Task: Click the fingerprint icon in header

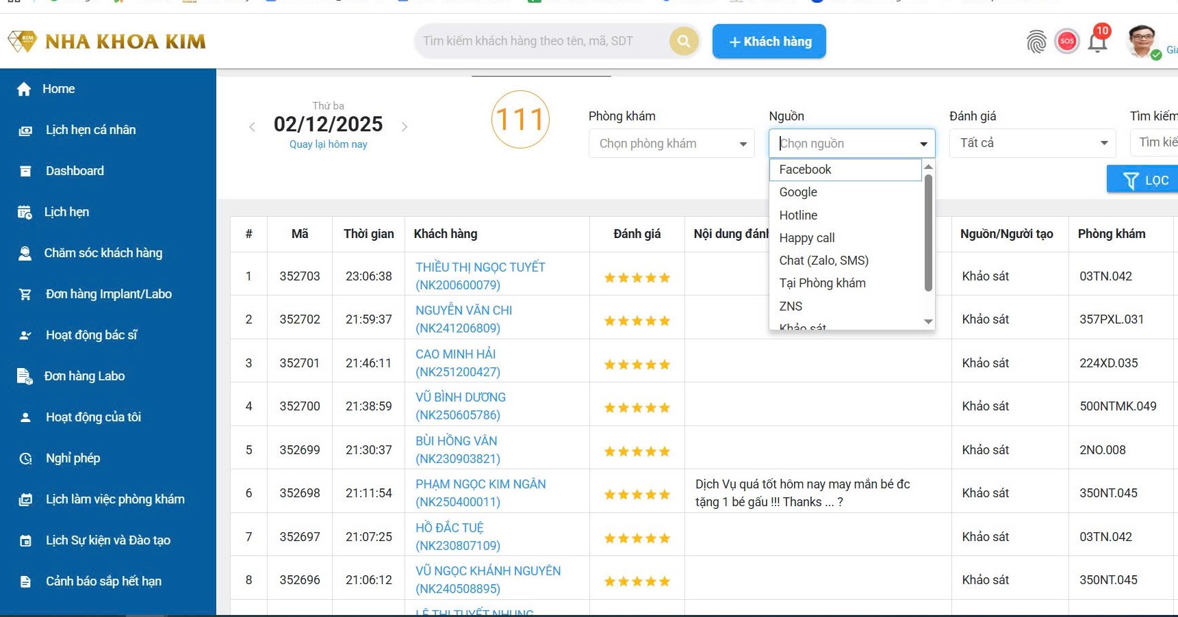Action: 1036,42
